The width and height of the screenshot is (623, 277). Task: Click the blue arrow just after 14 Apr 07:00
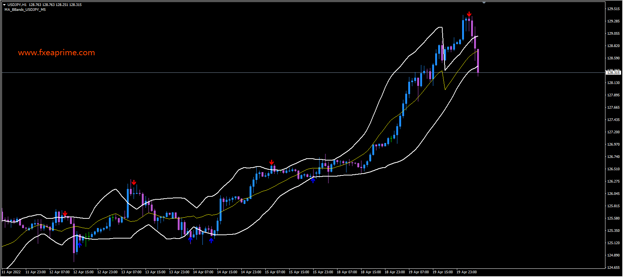click(211, 240)
